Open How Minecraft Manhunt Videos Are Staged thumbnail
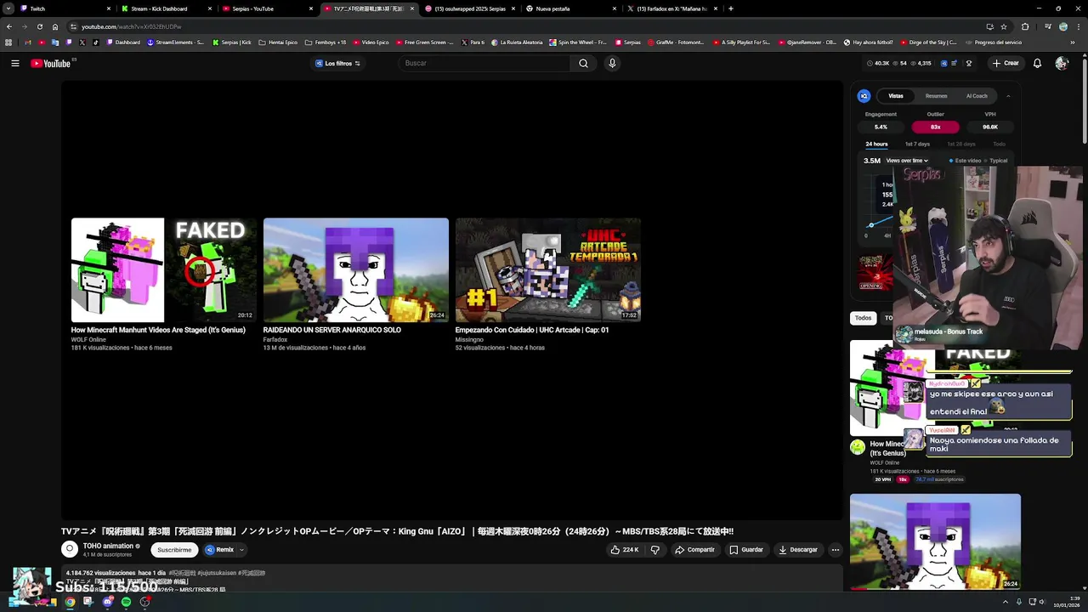The height and width of the screenshot is (612, 1088). point(163,269)
